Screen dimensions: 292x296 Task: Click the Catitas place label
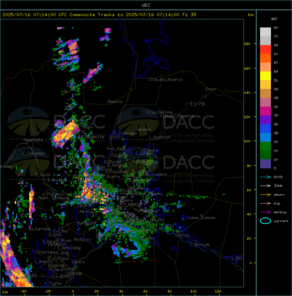[182, 236]
